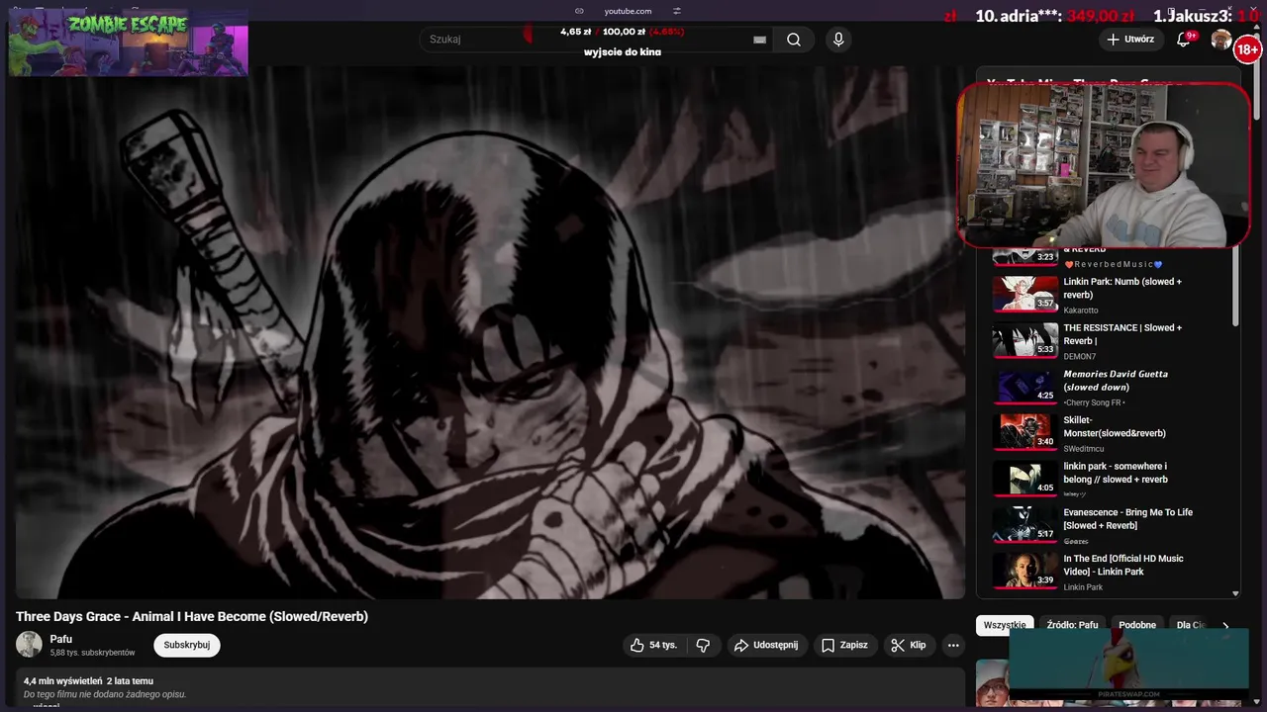Click Zapisz to save video
1267x712 pixels.
tap(844, 645)
